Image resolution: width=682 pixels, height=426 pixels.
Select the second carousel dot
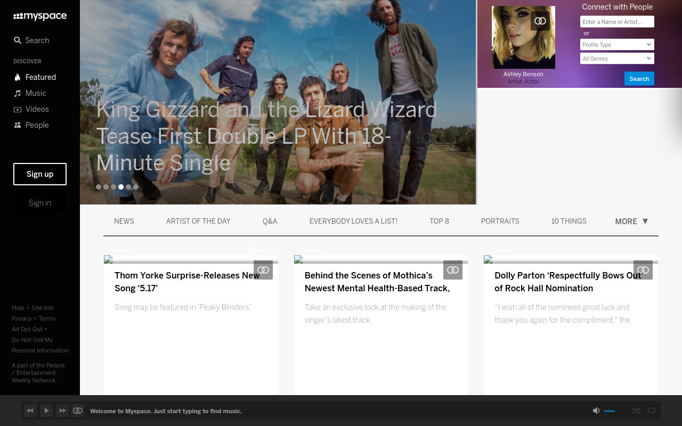coord(106,187)
